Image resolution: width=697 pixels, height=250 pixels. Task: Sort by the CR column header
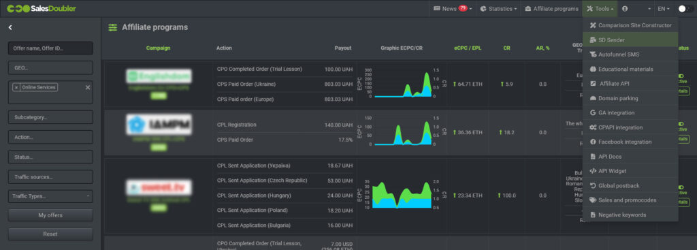point(506,48)
